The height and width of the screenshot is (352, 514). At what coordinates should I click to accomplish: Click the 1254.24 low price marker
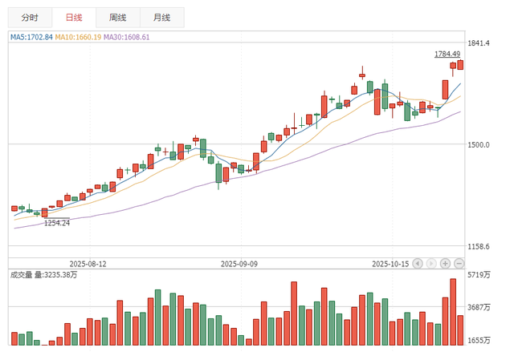pyautogui.click(x=56, y=222)
